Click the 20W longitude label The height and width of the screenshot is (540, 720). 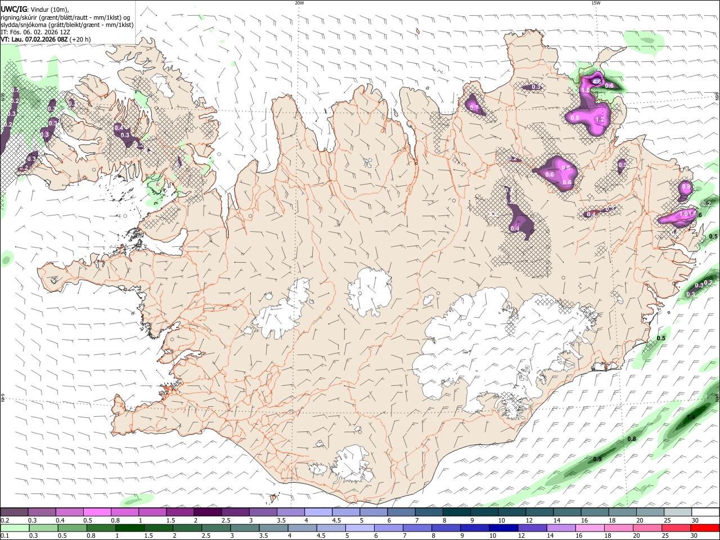click(299, 3)
